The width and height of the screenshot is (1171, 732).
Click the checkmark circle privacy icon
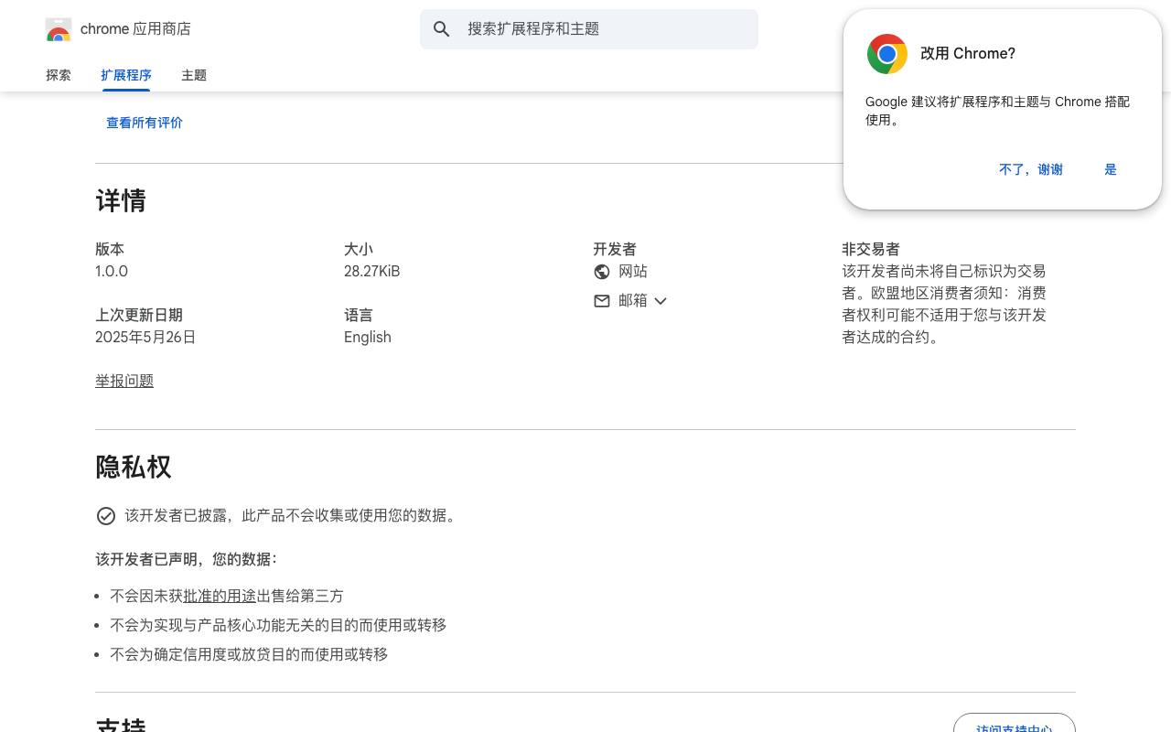(x=106, y=516)
